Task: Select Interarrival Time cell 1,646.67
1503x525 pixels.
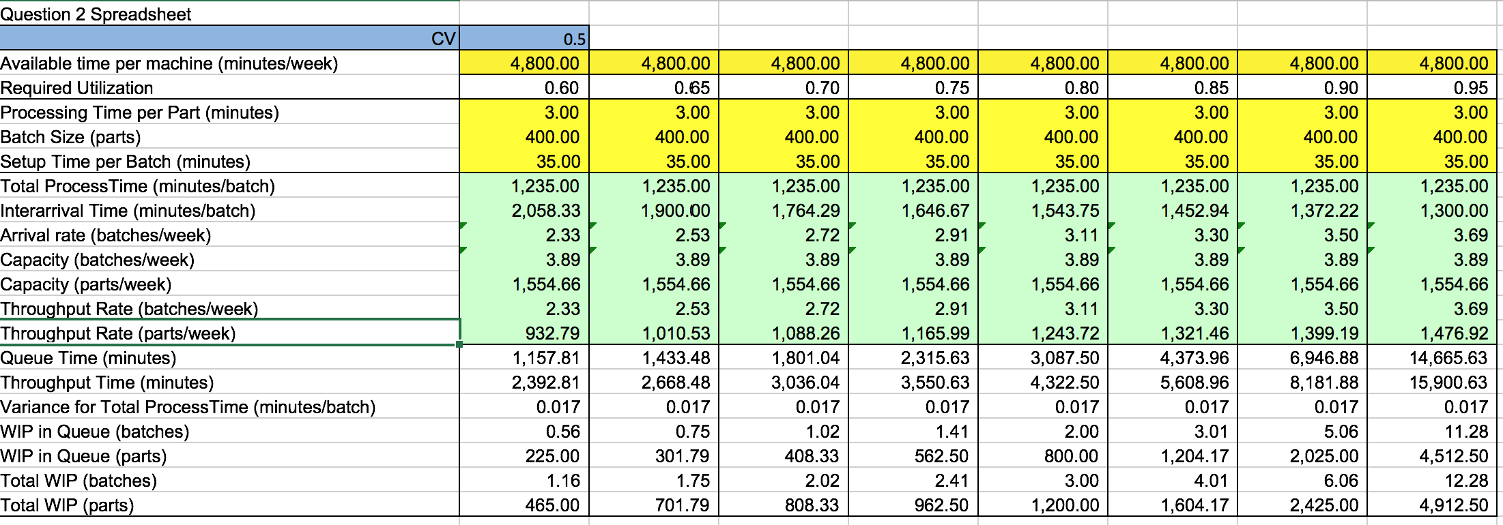Action: 913,210
